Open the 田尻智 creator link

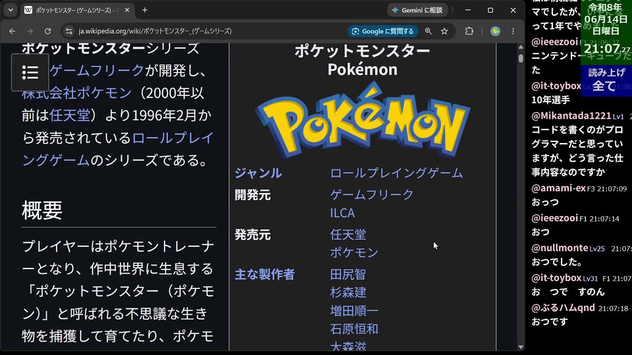pyautogui.click(x=348, y=275)
